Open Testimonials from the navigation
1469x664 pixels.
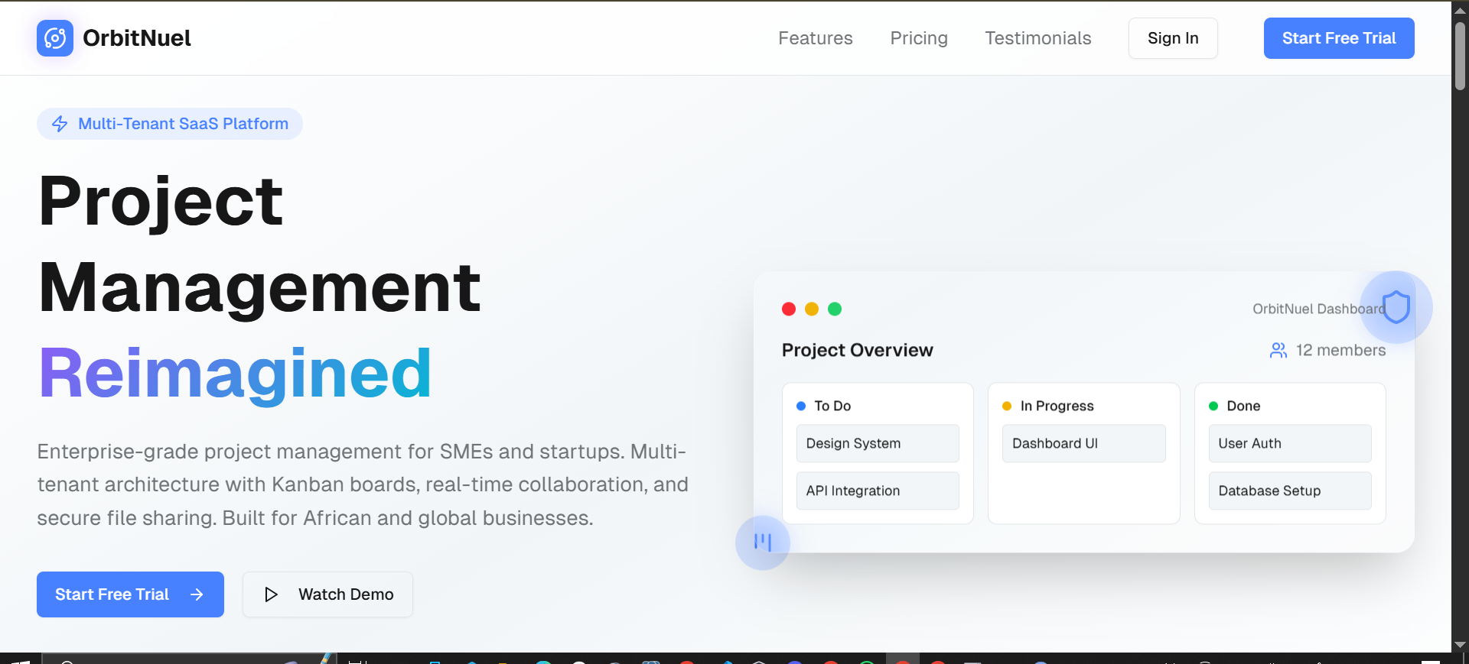click(1037, 38)
